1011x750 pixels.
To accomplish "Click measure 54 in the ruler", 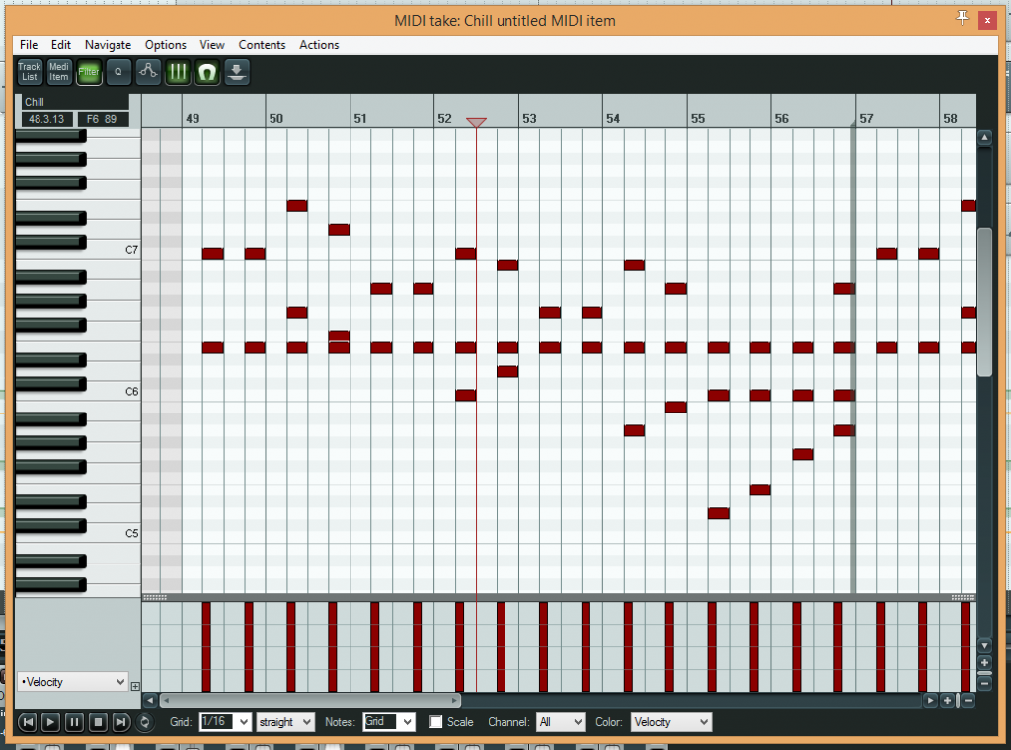I will (x=612, y=119).
